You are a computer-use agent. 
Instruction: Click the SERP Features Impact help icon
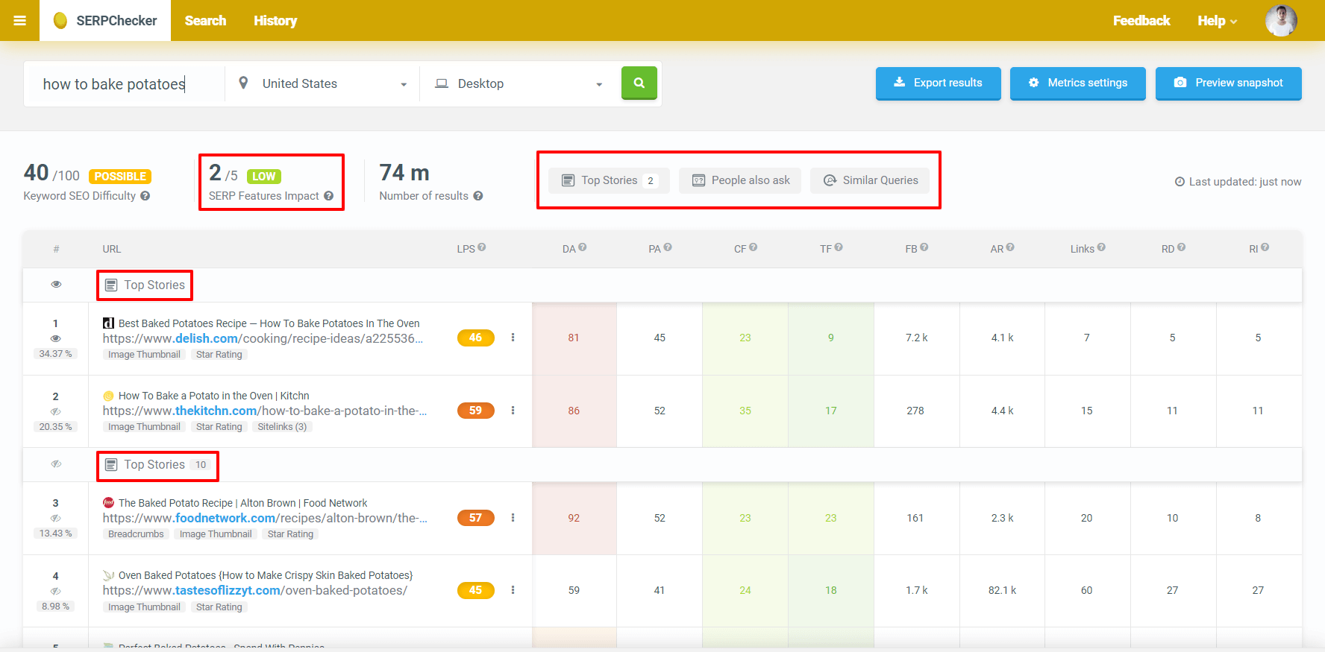[x=329, y=196]
